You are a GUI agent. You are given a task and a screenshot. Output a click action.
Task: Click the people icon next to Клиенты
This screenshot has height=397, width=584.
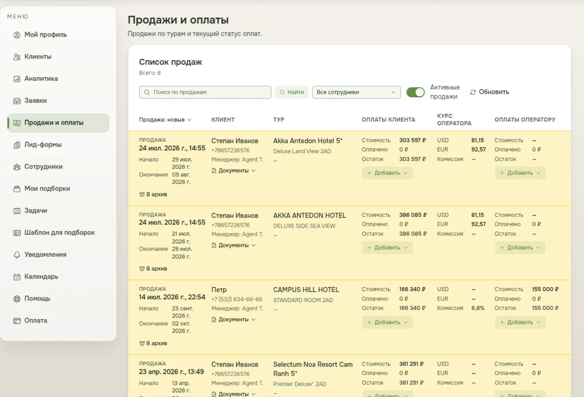coord(17,57)
